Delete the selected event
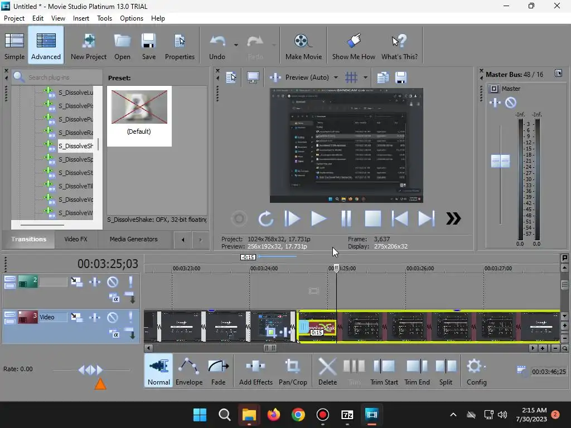The image size is (571, 428). (x=327, y=372)
